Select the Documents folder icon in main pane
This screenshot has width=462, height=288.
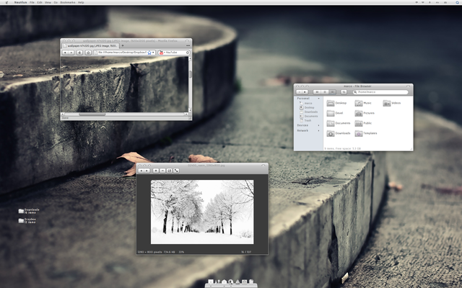331,123
